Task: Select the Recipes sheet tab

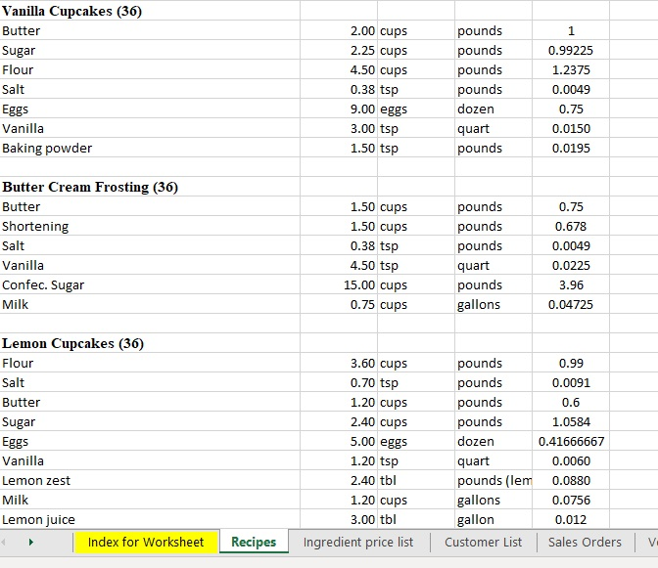Action: 254,542
